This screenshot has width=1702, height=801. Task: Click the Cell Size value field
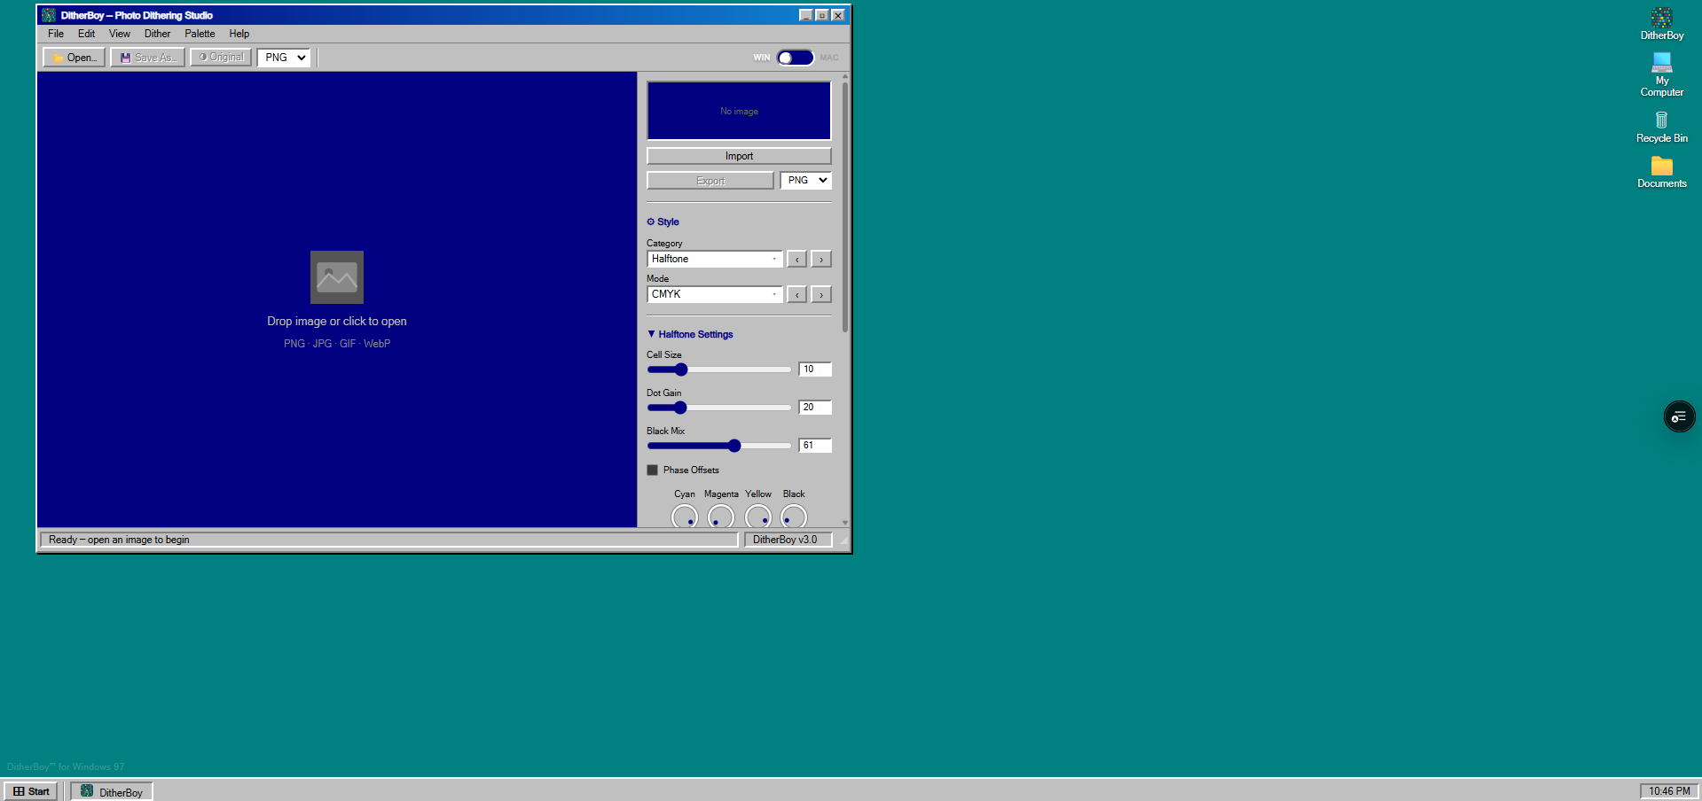[814, 369]
